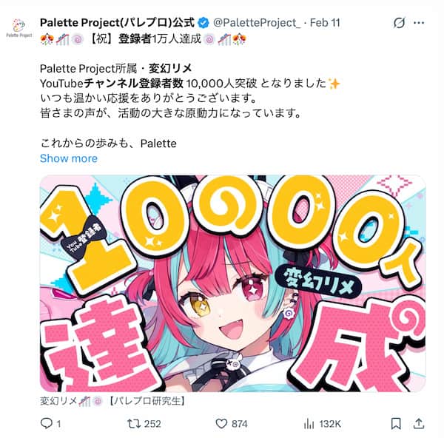444x438 pixels.
Task: Click the reply speech bubble icon
Action: (47, 423)
